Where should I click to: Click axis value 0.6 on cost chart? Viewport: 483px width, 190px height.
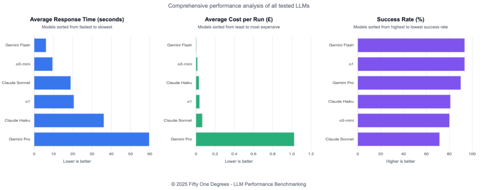click(253, 153)
